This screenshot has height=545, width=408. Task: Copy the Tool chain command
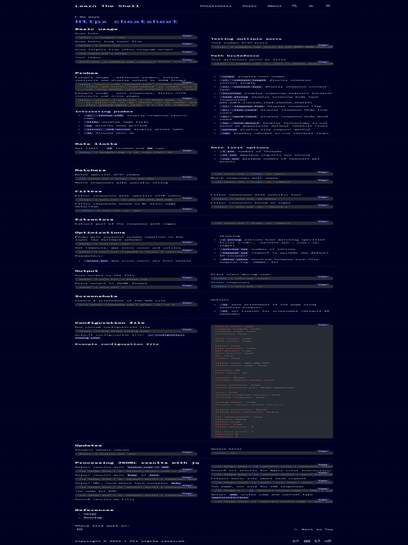[x=187, y=60]
